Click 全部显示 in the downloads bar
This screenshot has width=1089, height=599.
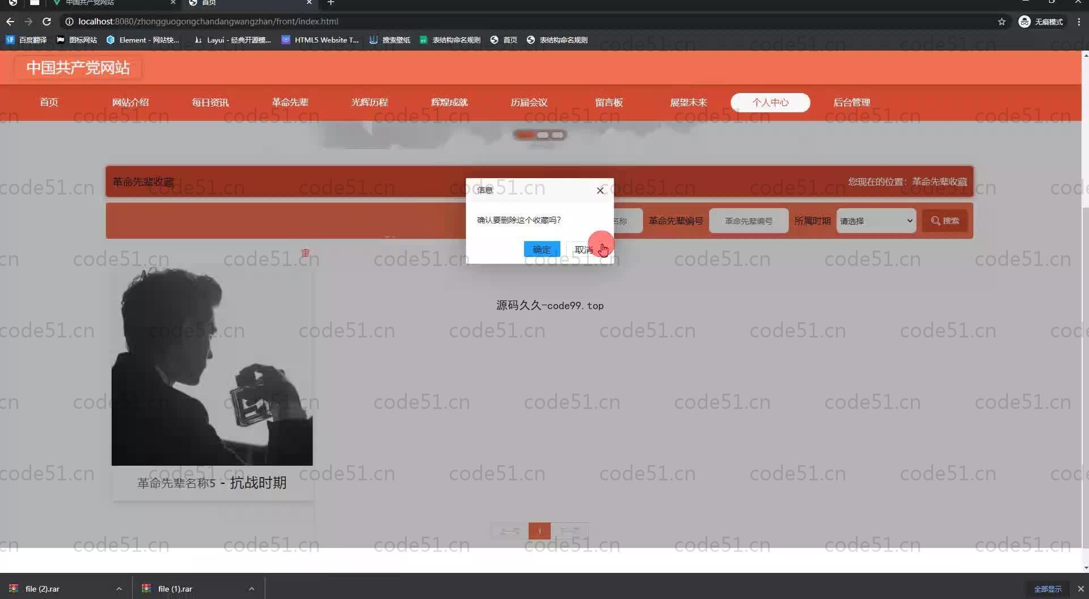1048,589
